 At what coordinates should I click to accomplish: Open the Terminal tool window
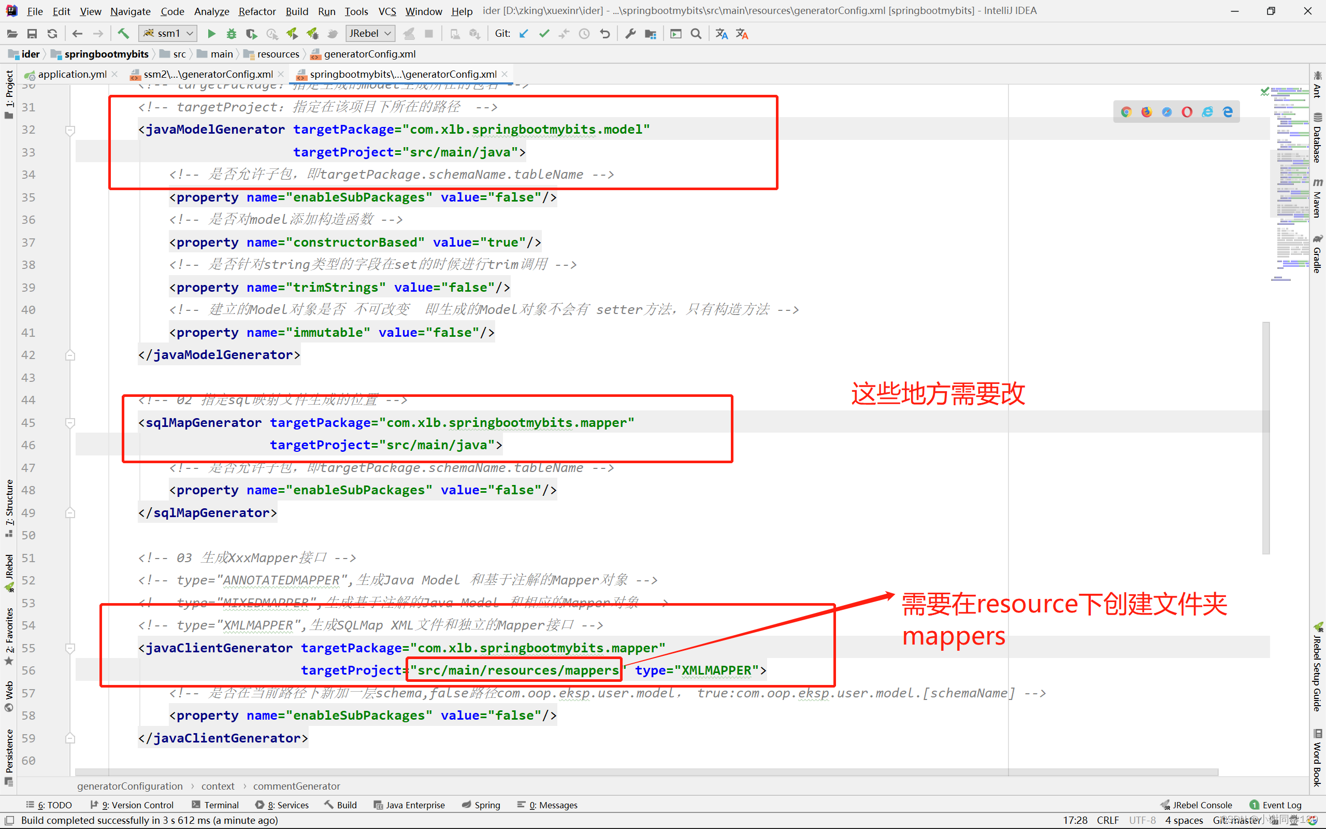pyautogui.click(x=215, y=805)
